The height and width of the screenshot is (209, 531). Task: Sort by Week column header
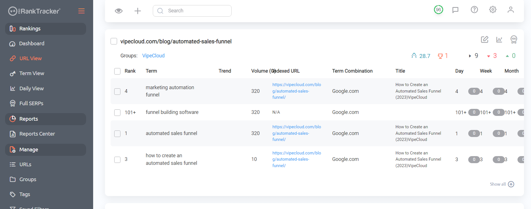point(486,71)
